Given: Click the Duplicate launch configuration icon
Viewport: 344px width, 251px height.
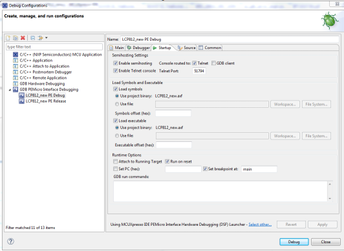Looking at the screenshot, I should tap(16, 38).
